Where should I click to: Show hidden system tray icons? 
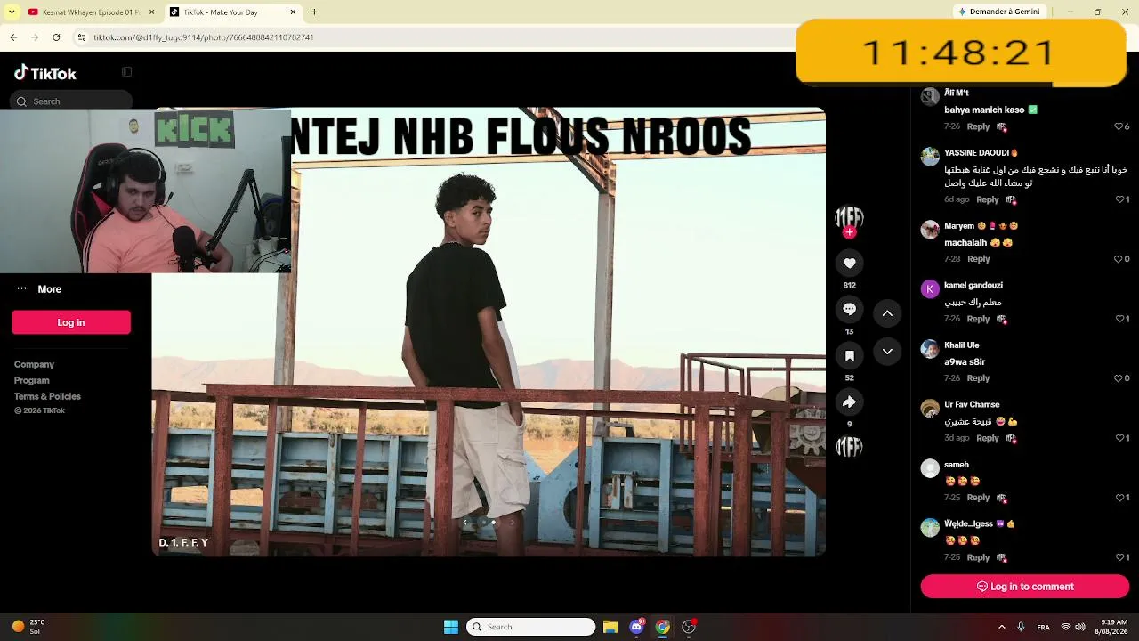pos(1001,627)
